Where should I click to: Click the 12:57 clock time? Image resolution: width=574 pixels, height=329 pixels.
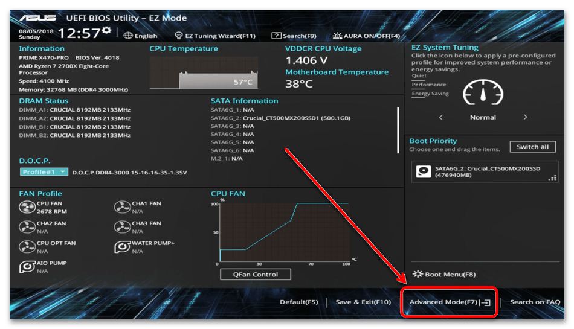79,33
